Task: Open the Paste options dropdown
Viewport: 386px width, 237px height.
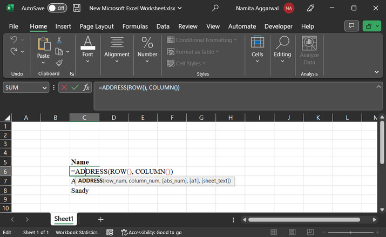Action: [43, 63]
